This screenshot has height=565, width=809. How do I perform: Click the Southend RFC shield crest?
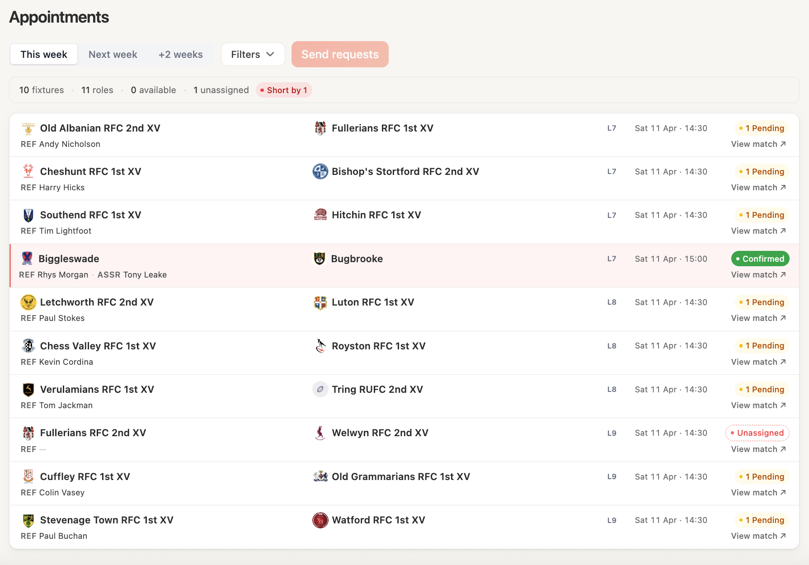(x=28, y=215)
